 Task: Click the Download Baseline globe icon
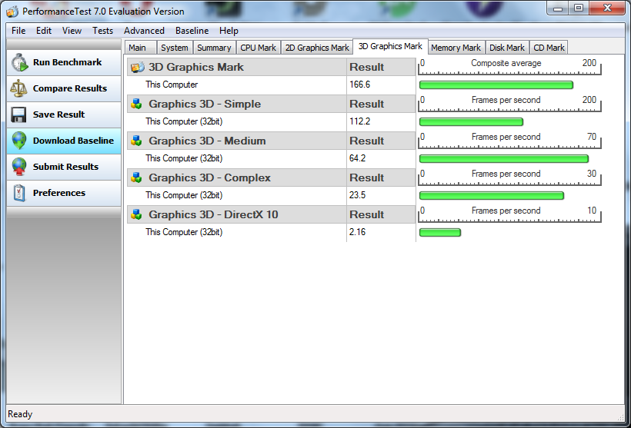[x=19, y=141]
